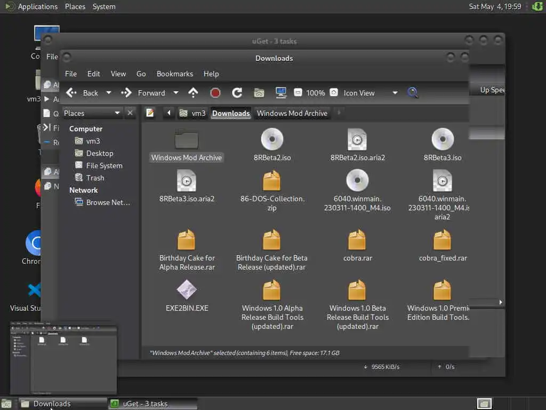Click the path bar right scroll arrow

coord(339,113)
